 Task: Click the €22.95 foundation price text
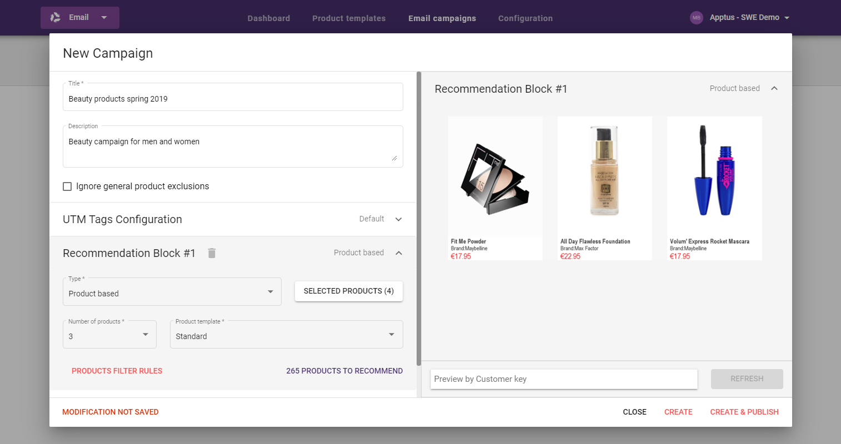coord(570,256)
